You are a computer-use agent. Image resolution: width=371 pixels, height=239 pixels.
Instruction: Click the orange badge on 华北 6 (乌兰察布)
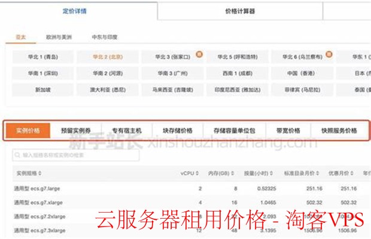pyautogui.click(x=329, y=54)
